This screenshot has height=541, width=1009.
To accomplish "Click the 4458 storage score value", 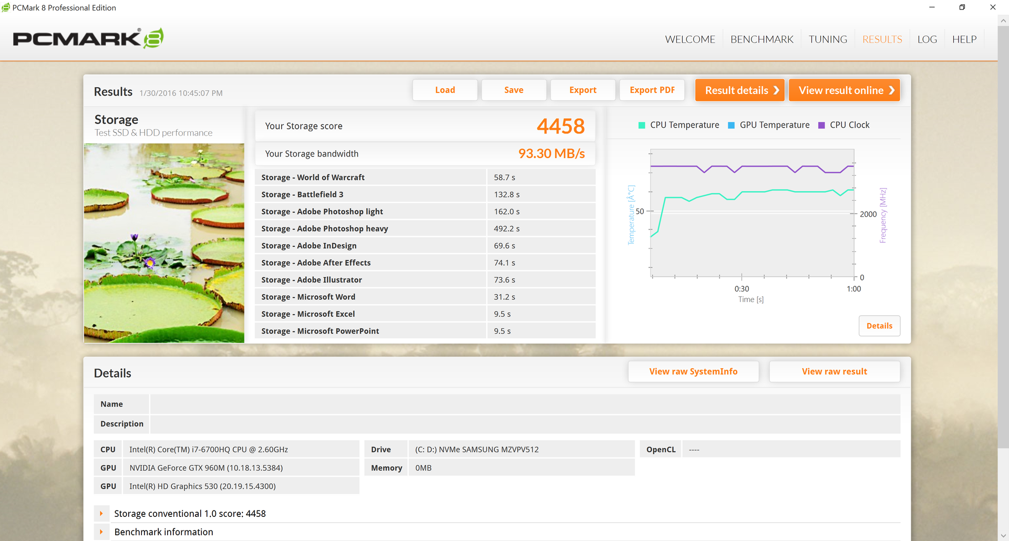I will 561,126.
